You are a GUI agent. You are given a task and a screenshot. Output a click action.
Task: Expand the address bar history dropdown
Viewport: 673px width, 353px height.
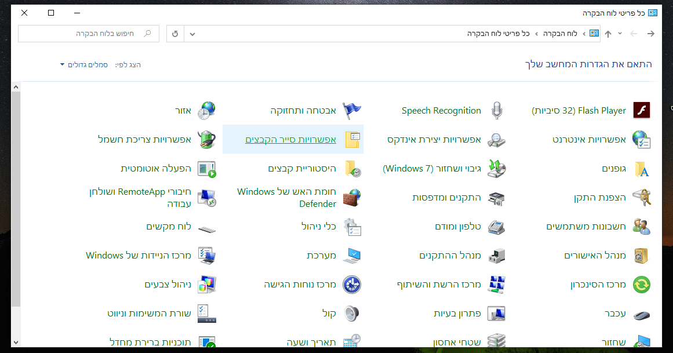[x=192, y=34]
